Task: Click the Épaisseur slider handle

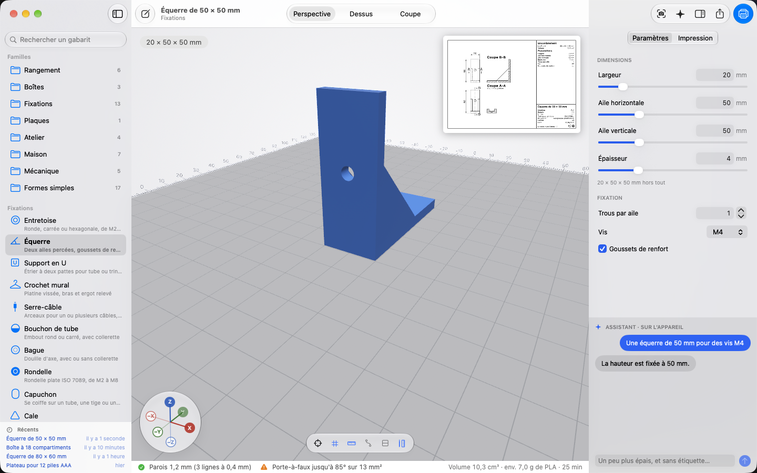Action: click(638, 170)
